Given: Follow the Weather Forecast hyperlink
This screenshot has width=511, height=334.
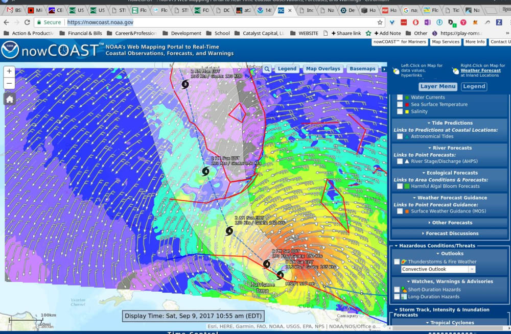Looking at the screenshot, I should coord(480,70).
